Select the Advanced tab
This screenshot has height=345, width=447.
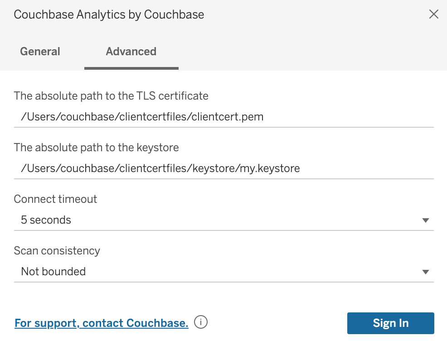pyautogui.click(x=131, y=52)
